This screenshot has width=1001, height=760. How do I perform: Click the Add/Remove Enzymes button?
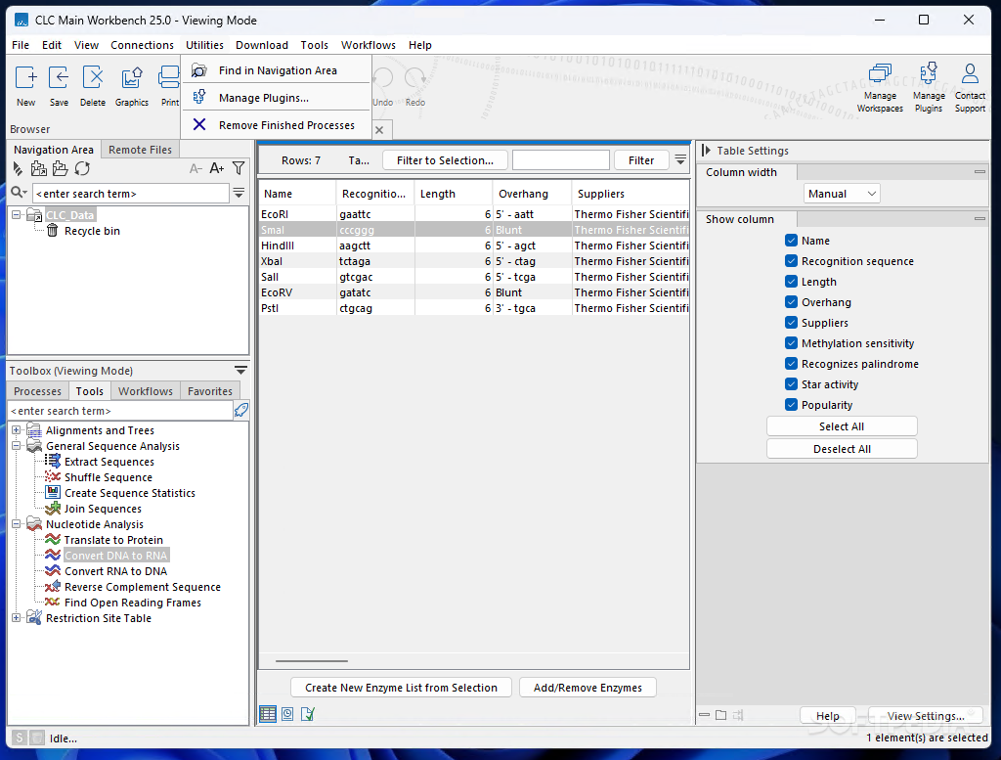(588, 688)
